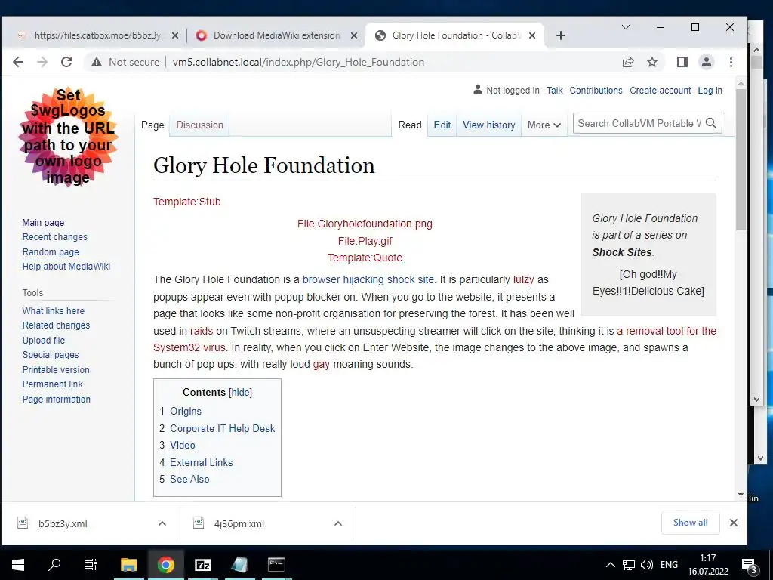Hide the Contents table

point(241,393)
